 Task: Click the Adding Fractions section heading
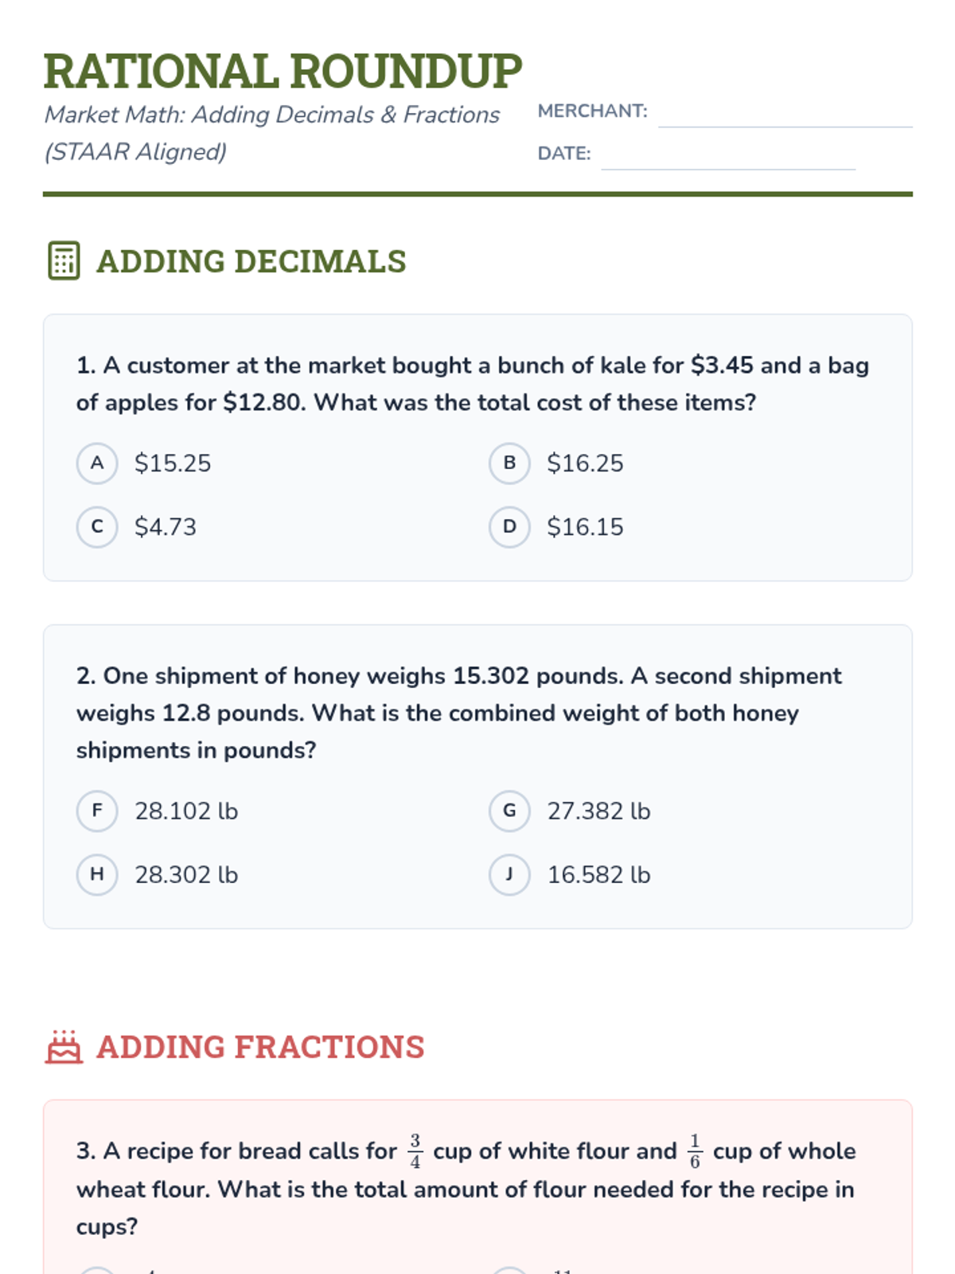coord(260,1047)
